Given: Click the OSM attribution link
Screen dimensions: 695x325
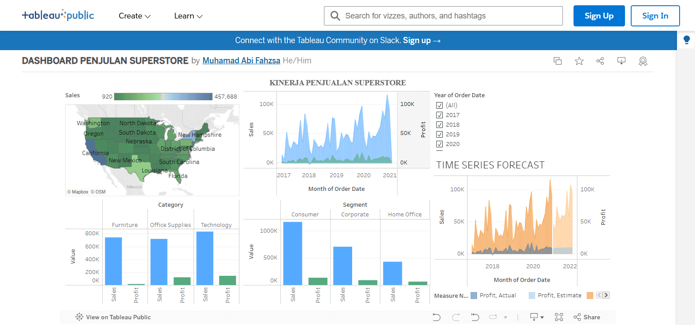Looking at the screenshot, I should (x=98, y=192).
